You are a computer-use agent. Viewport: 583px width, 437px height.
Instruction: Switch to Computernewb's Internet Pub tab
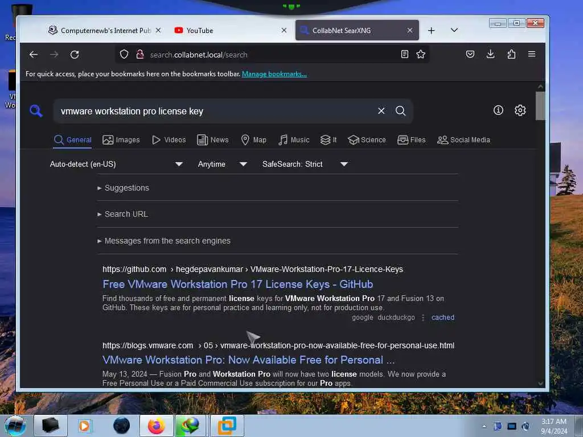coord(105,31)
